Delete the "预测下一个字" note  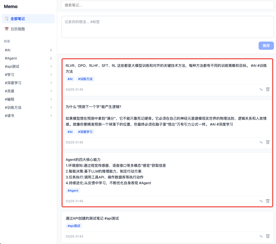pos(268,142)
